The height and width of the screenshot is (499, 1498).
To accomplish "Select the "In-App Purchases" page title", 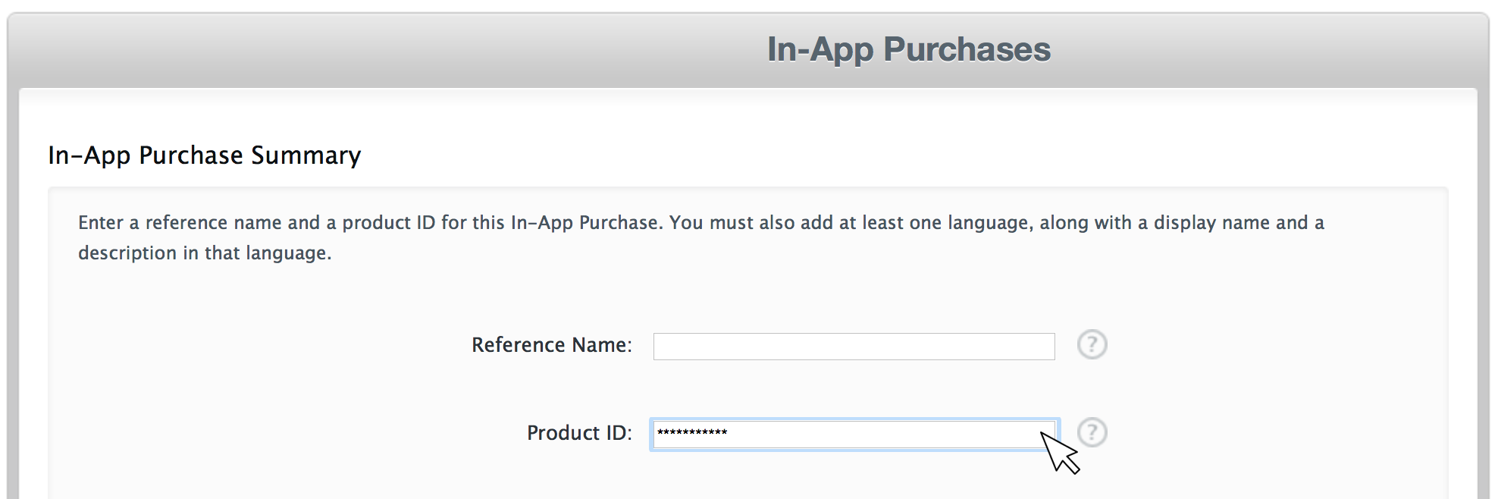I will [x=909, y=50].
